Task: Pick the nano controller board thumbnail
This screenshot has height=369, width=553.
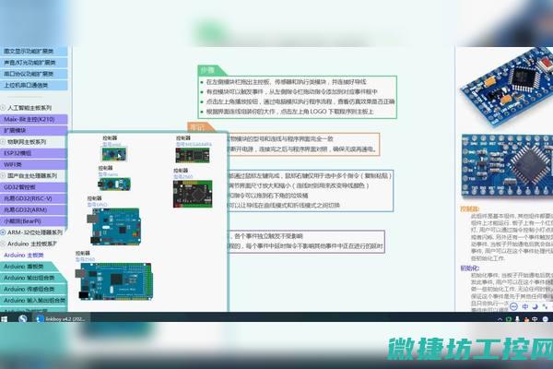Action: coord(114,184)
